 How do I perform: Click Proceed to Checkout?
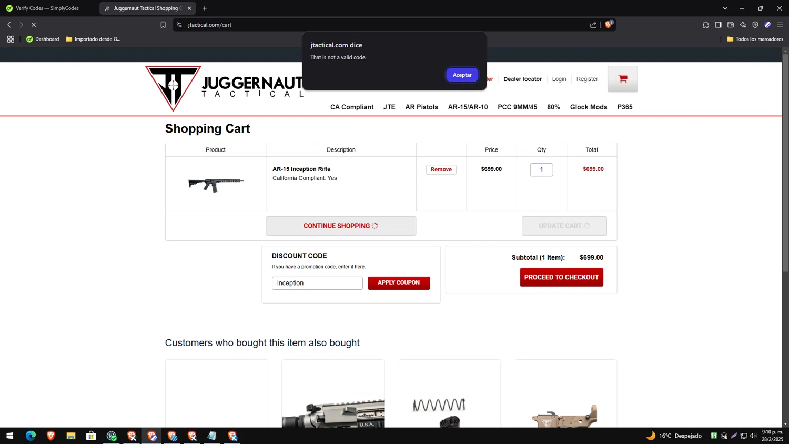point(561,277)
